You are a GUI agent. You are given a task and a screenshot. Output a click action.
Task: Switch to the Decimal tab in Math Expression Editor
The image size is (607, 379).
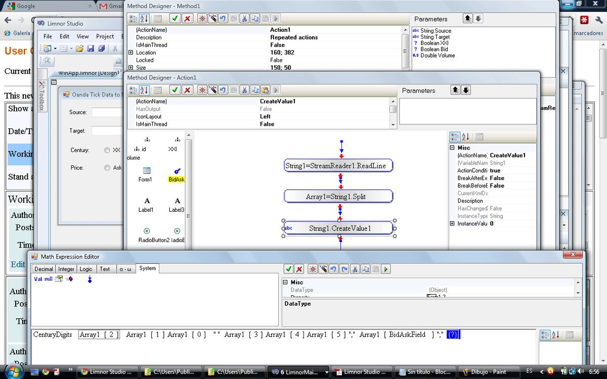tap(44, 269)
